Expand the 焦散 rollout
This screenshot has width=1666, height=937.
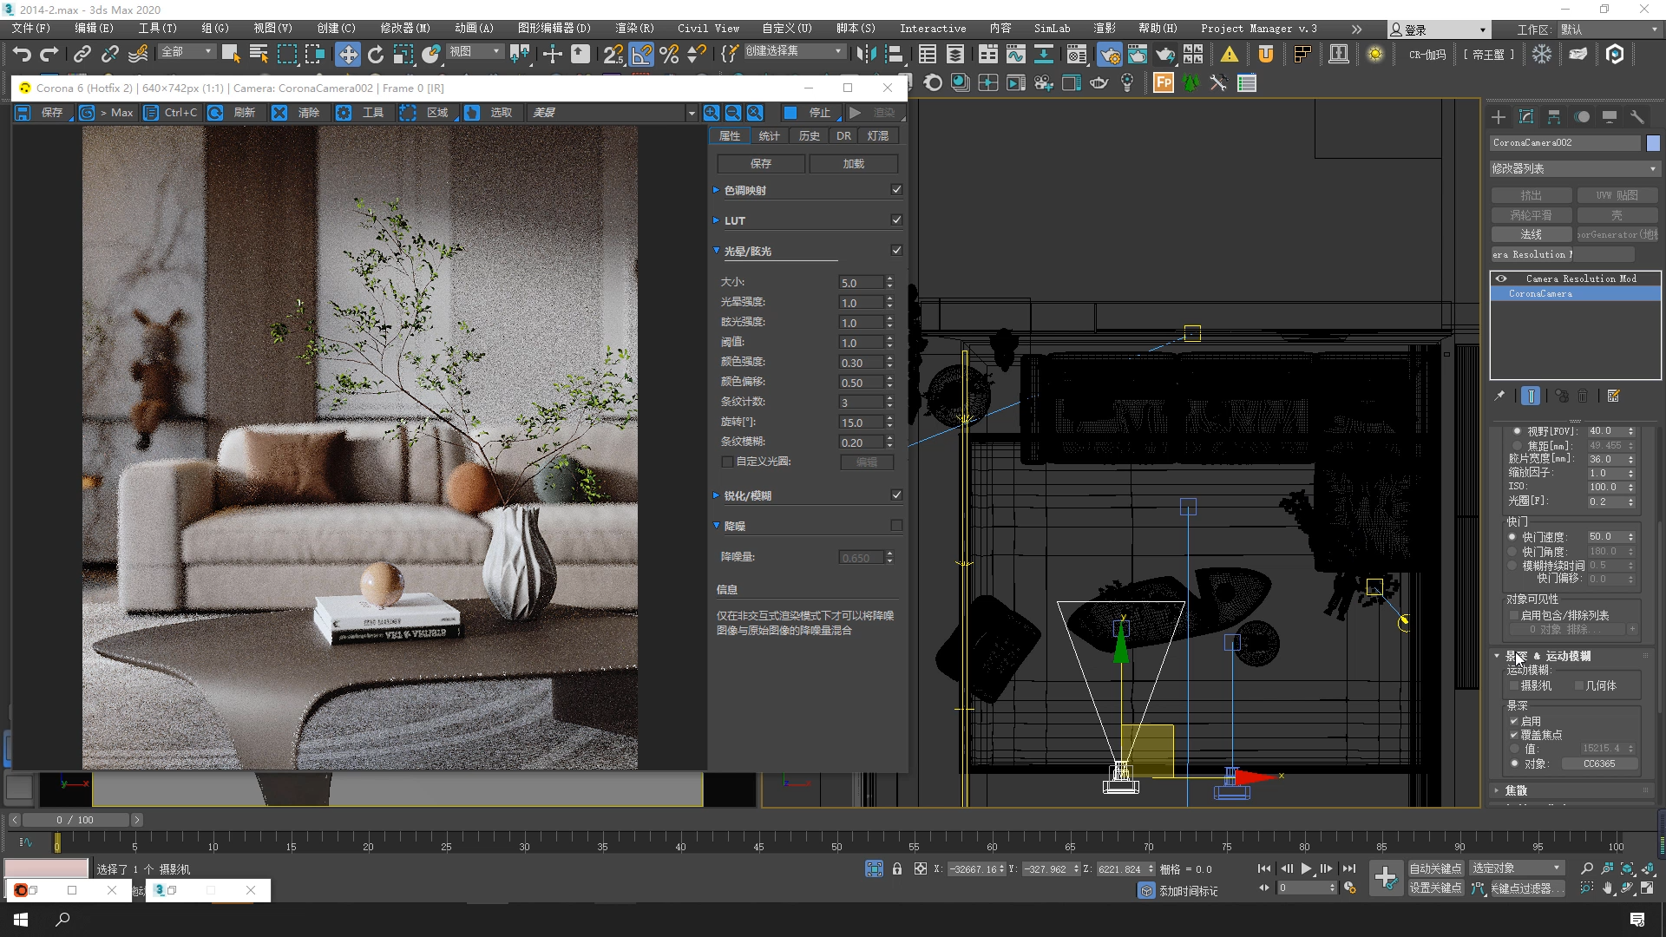1516,790
